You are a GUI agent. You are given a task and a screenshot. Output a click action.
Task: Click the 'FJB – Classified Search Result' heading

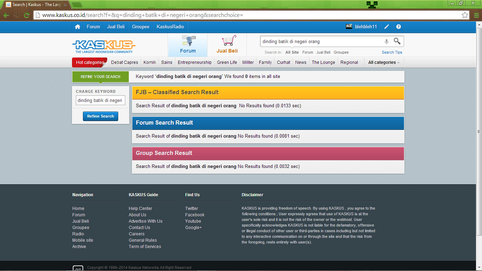(x=177, y=92)
